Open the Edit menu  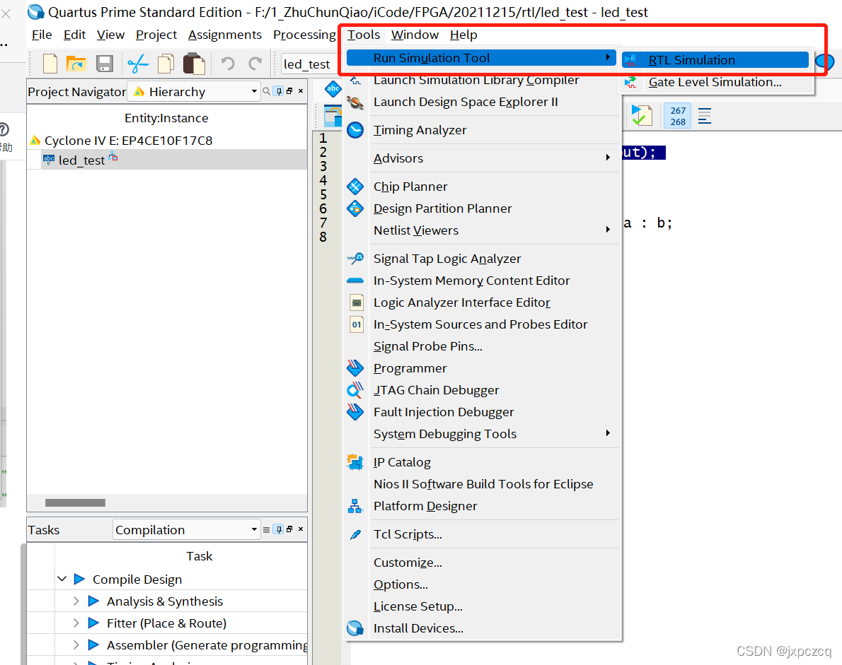pyautogui.click(x=74, y=35)
